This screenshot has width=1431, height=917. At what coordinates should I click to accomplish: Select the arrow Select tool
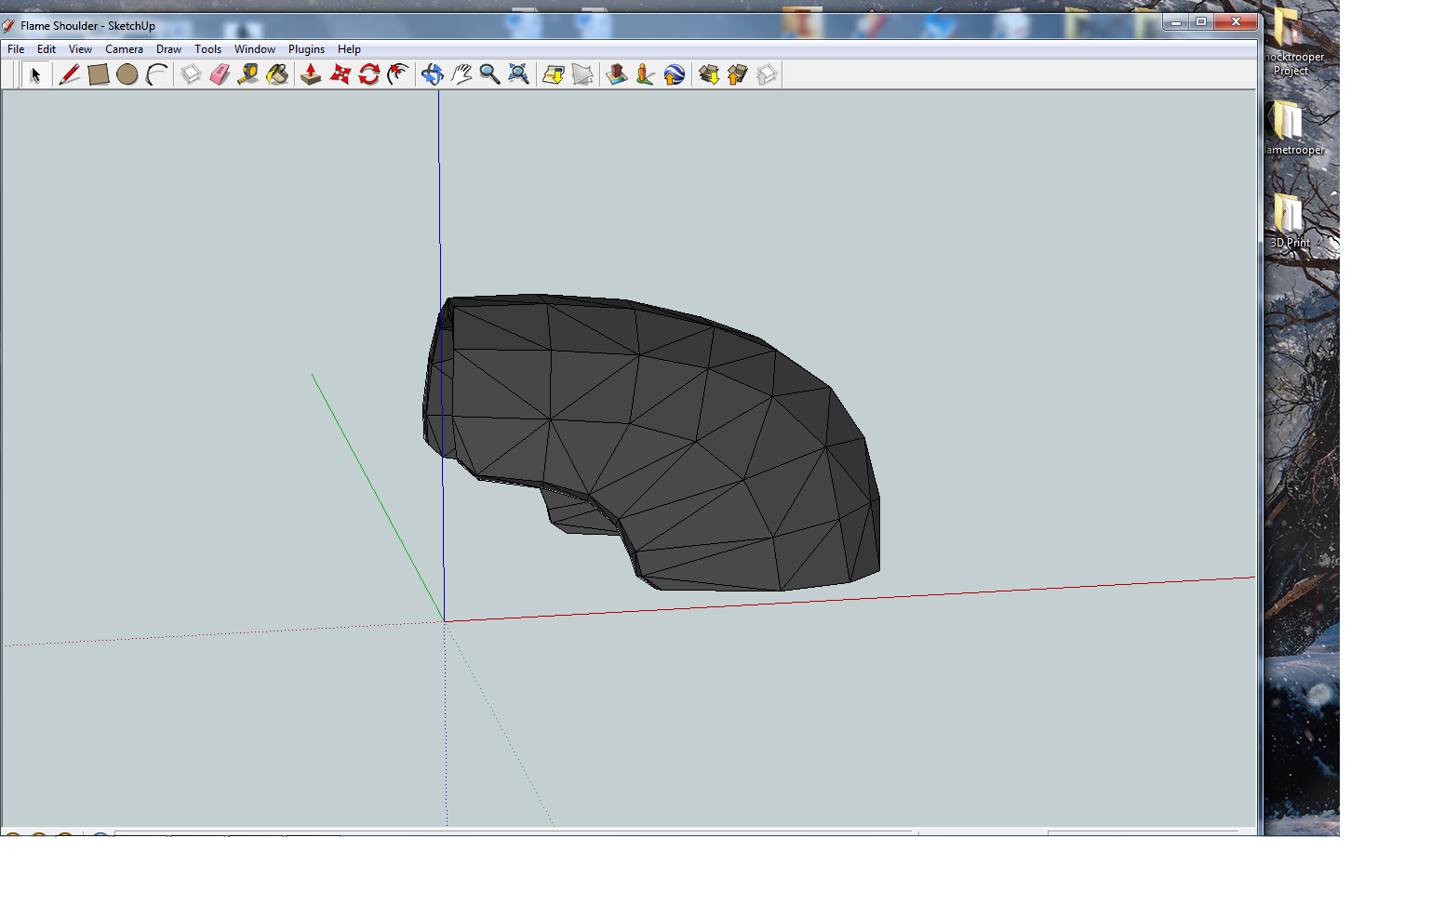tap(35, 74)
